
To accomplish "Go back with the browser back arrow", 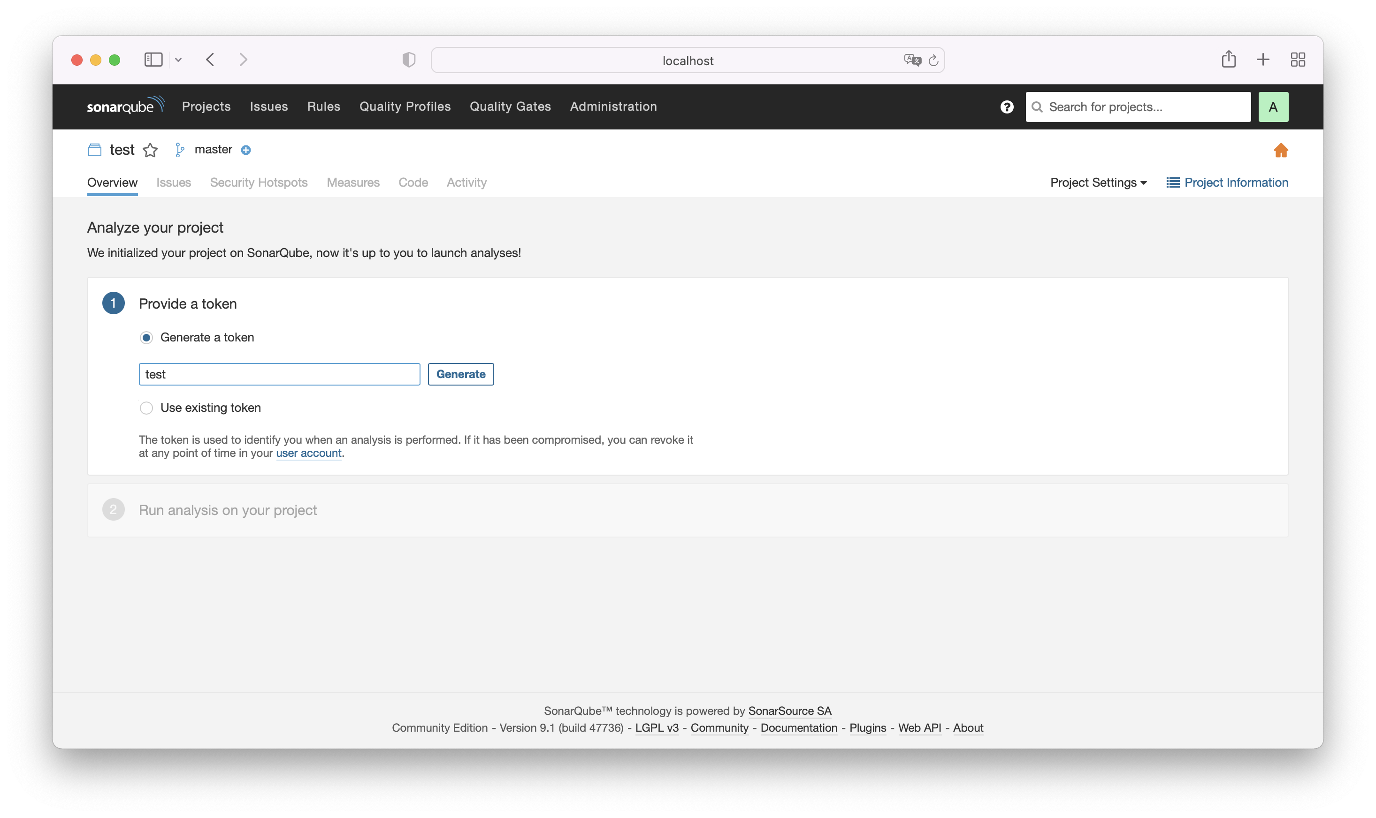I will pos(210,60).
